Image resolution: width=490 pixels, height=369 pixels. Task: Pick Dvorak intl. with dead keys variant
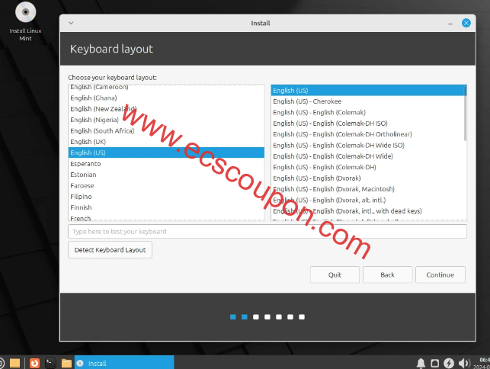tap(367, 210)
